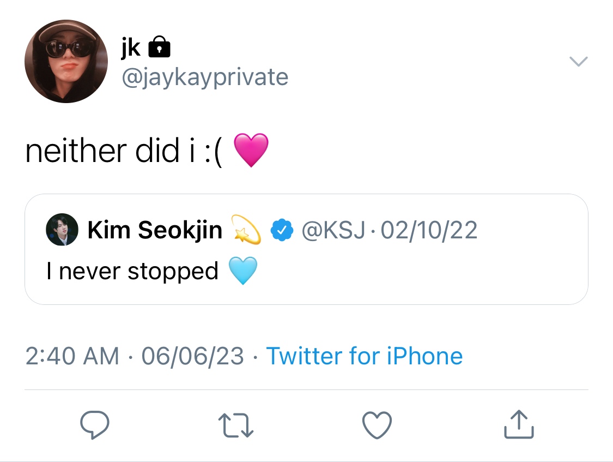Click the shooting star emoji by Kim Seokjin
Image resolution: width=613 pixels, height=462 pixels.
(246, 230)
